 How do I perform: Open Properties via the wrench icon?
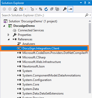65,9
